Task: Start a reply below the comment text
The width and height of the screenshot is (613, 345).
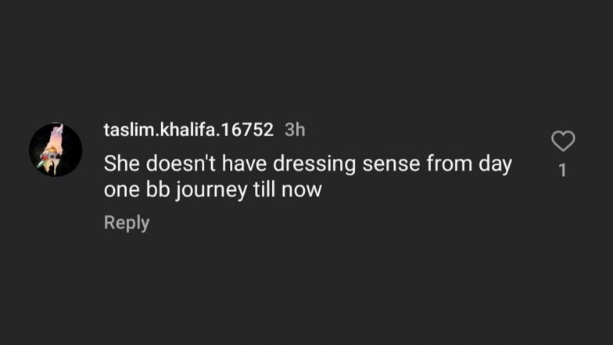Action: [x=127, y=223]
